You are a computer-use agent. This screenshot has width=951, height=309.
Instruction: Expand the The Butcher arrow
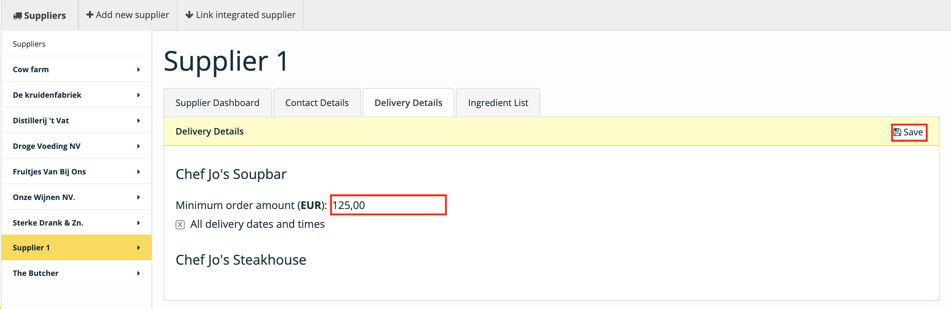[139, 273]
